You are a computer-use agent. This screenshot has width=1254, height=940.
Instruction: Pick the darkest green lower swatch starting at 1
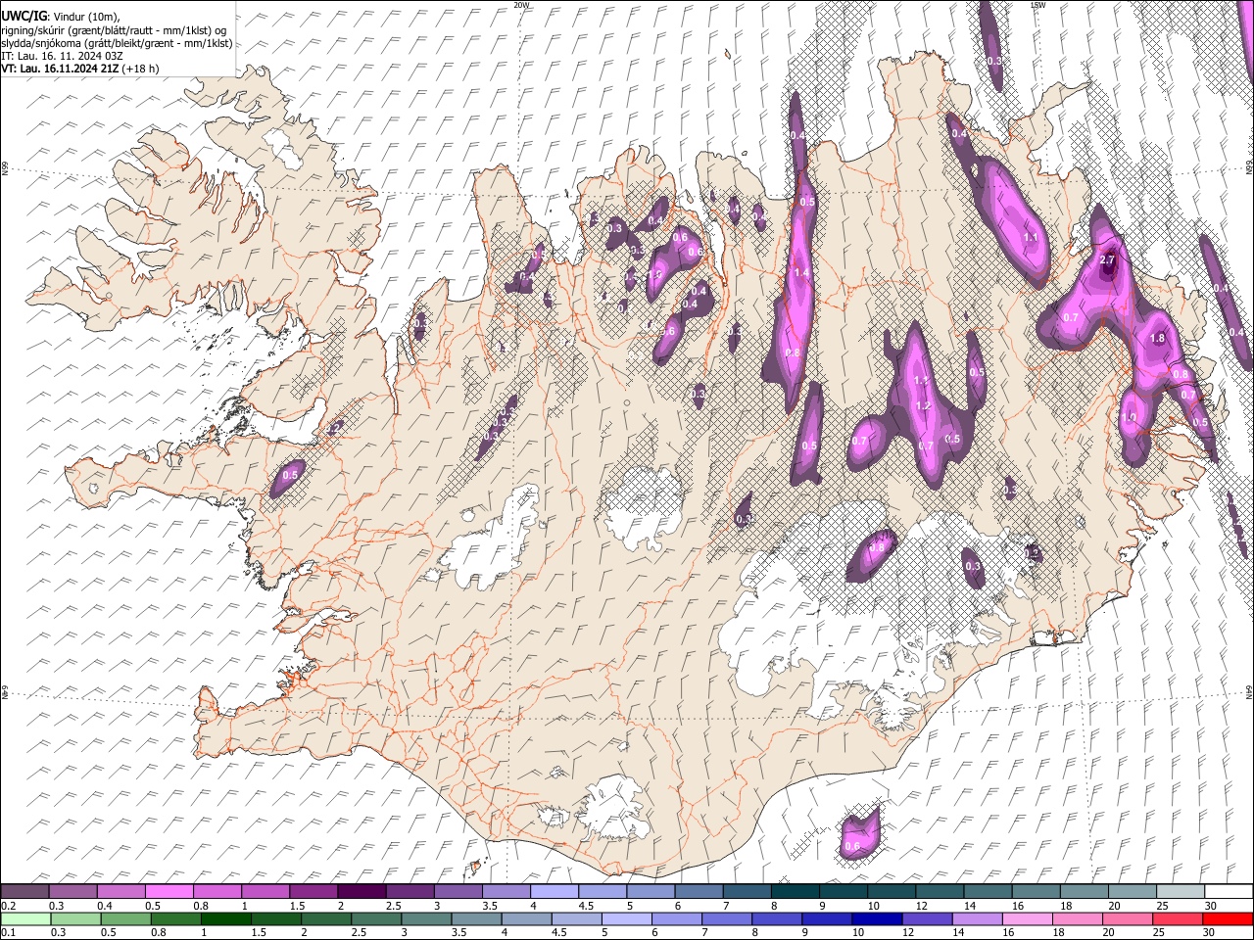click(x=226, y=918)
